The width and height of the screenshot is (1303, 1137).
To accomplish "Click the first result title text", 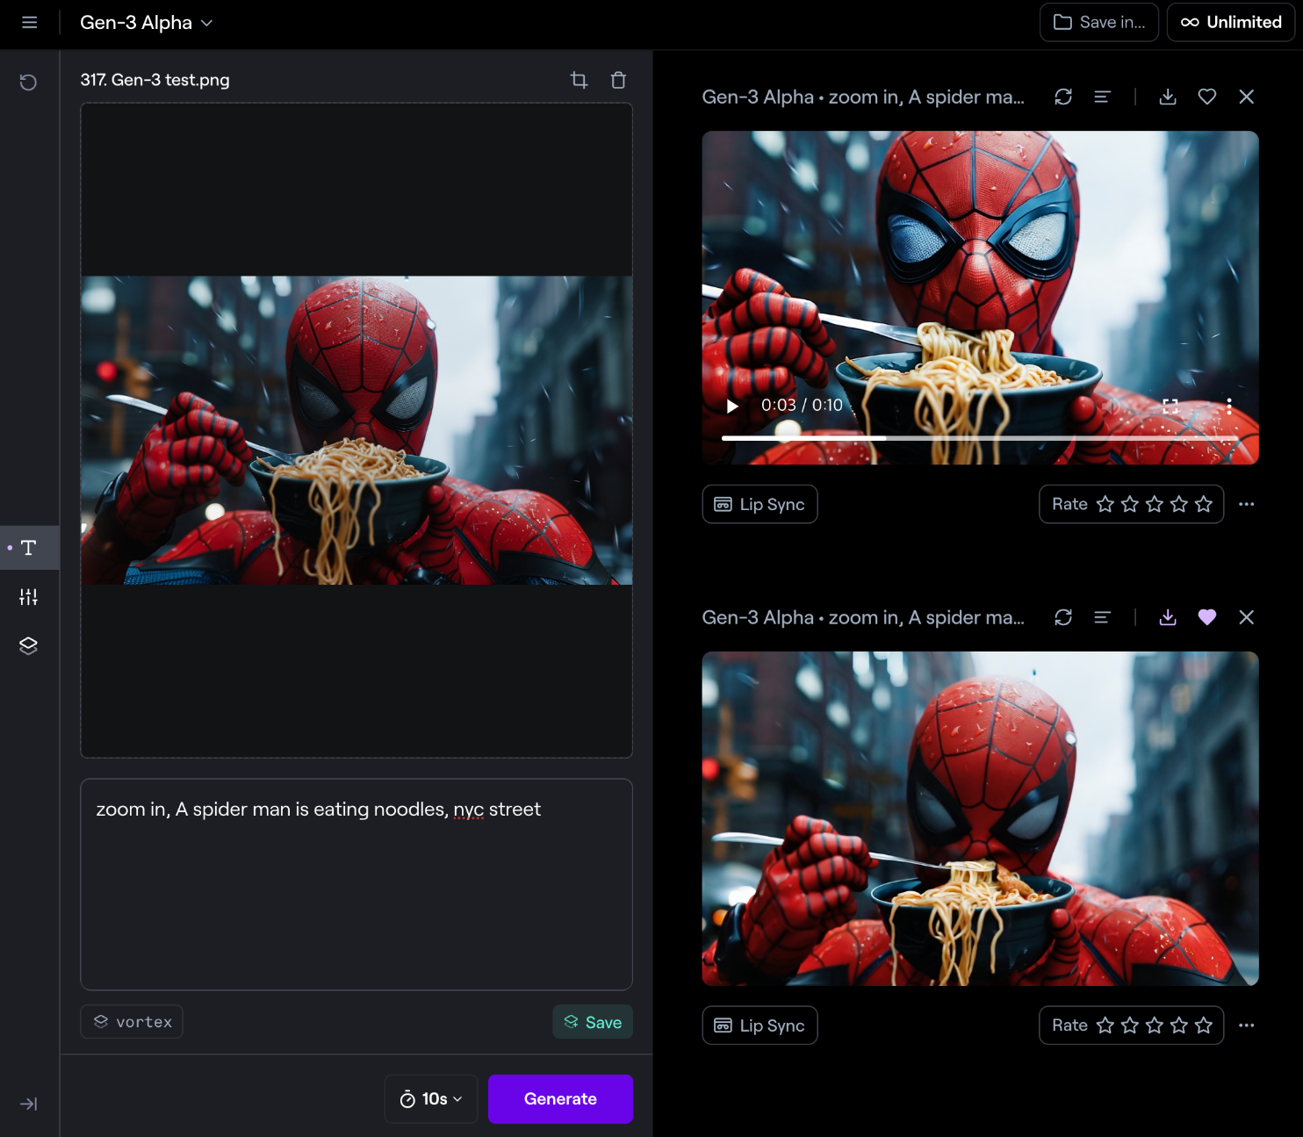I will (863, 97).
